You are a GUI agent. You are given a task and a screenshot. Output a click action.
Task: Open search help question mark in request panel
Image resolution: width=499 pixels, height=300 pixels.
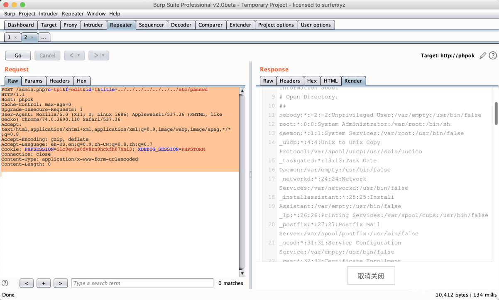point(5,283)
